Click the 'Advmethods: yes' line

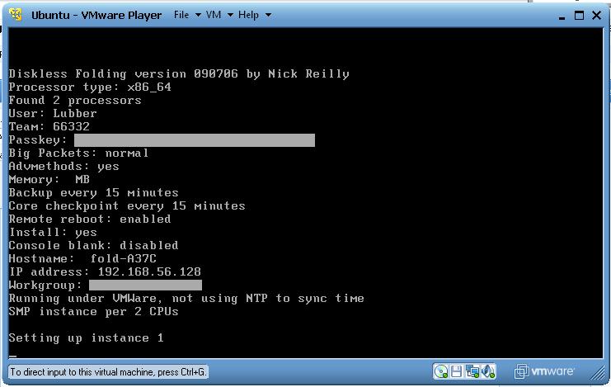point(64,166)
